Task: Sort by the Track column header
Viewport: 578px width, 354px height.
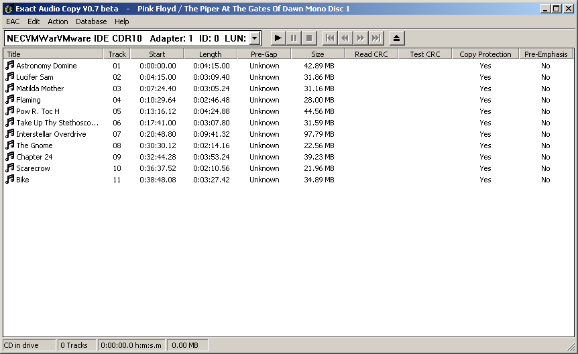Action: pos(117,54)
